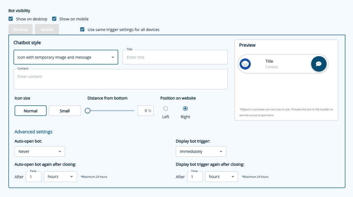Open the hours dropdown for Display bot trigger again

pos(221,177)
